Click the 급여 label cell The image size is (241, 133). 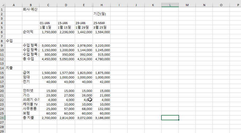point(31,73)
